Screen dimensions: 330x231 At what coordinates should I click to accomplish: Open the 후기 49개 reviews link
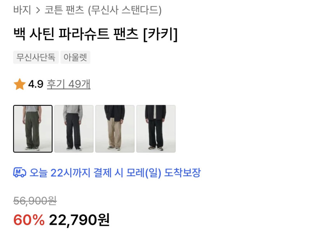pos(69,84)
